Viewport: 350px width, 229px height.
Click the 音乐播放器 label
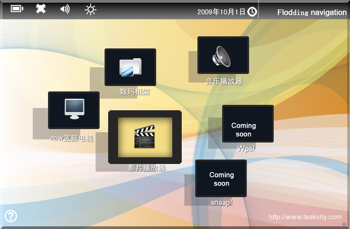point(224,81)
